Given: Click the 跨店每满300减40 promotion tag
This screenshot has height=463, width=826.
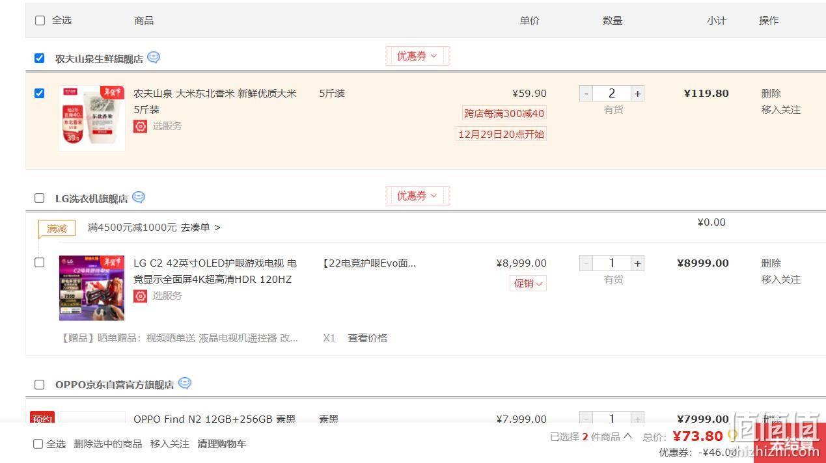Looking at the screenshot, I should [504, 113].
